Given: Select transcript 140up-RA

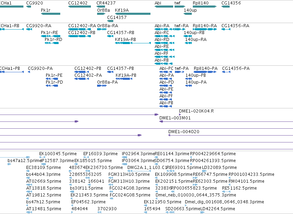Looking at the screenshot, I should (x=188, y=43).
